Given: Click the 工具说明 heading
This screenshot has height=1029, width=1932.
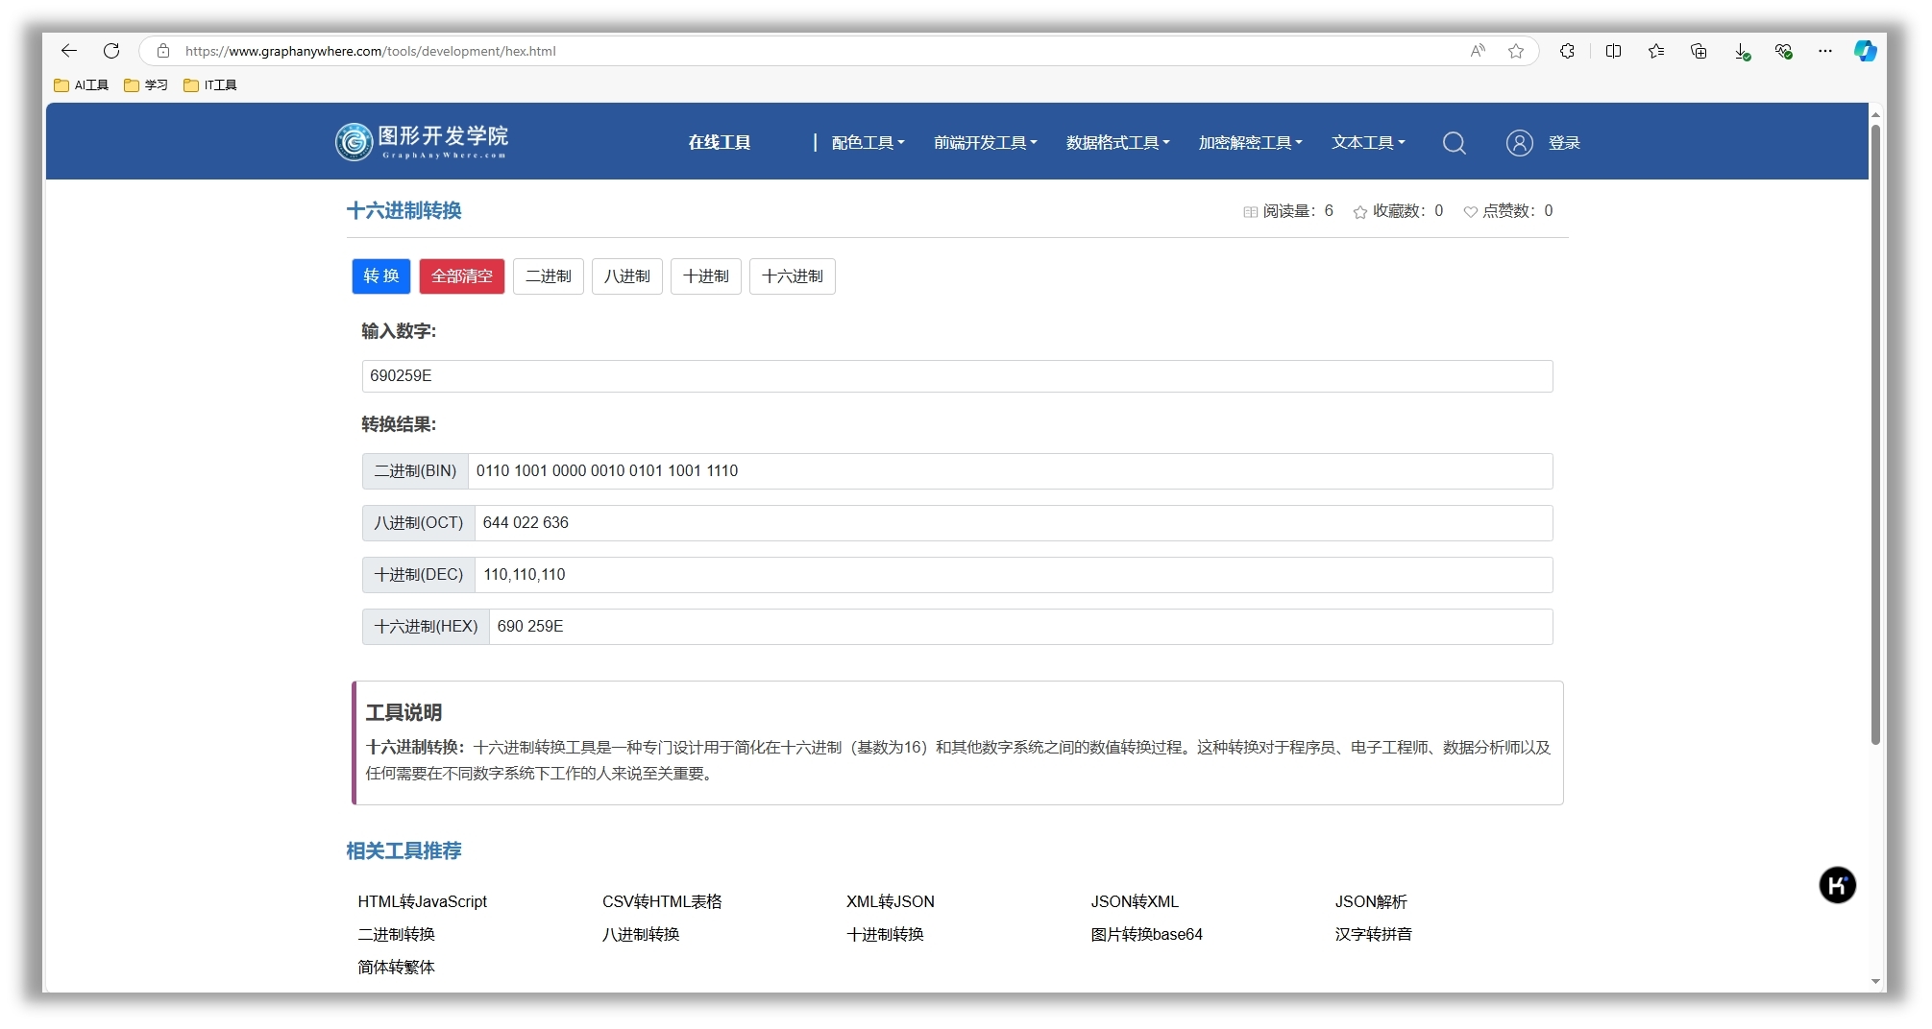Looking at the screenshot, I should (404, 713).
